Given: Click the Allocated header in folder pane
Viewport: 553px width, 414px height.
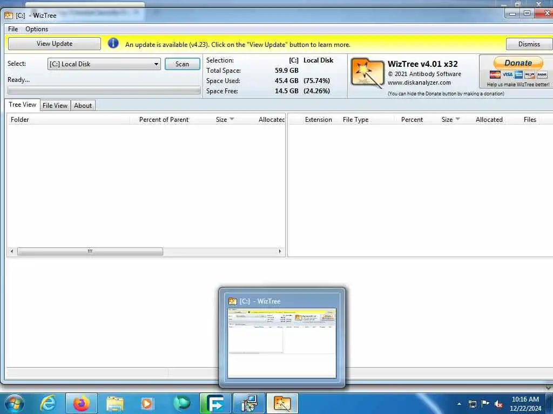Looking at the screenshot, I should (x=271, y=119).
